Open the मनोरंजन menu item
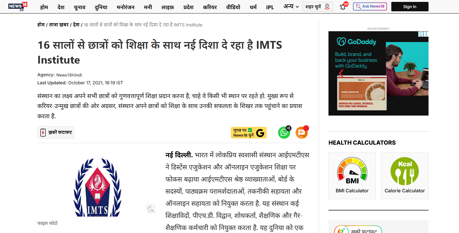 (x=125, y=7)
